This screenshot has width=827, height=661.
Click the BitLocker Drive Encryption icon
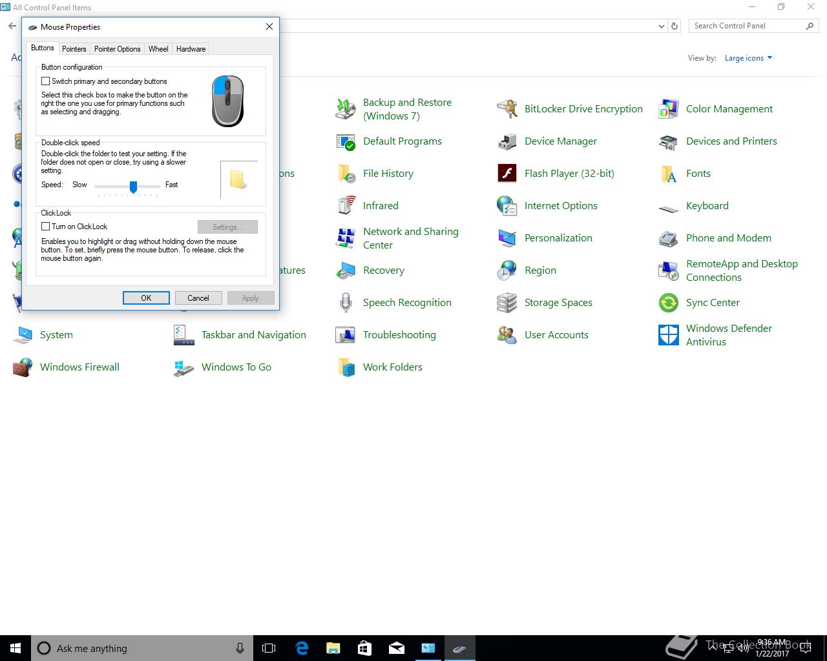(507, 109)
